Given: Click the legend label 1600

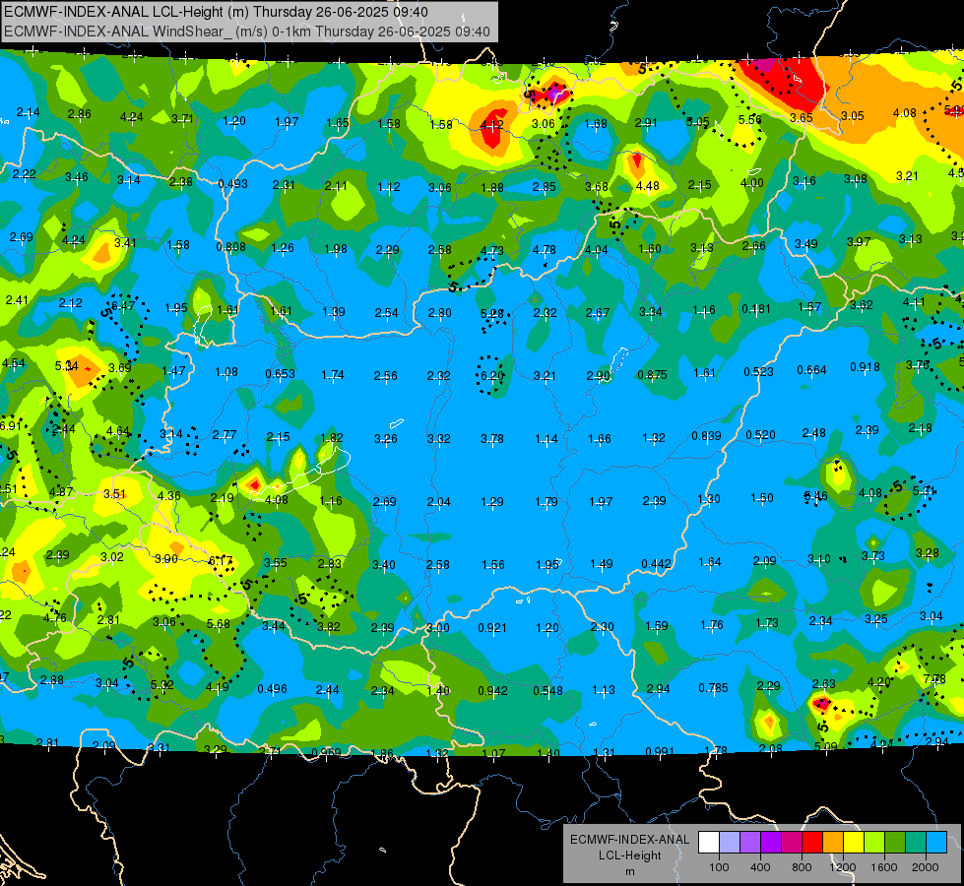Looking at the screenshot, I should 884,867.
